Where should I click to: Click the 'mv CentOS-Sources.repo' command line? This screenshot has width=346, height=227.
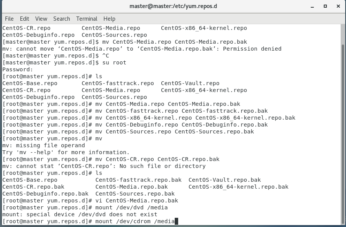point(128,132)
